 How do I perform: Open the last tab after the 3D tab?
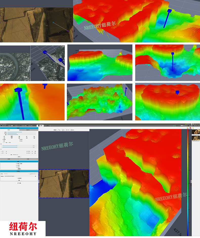coord(47,126)
